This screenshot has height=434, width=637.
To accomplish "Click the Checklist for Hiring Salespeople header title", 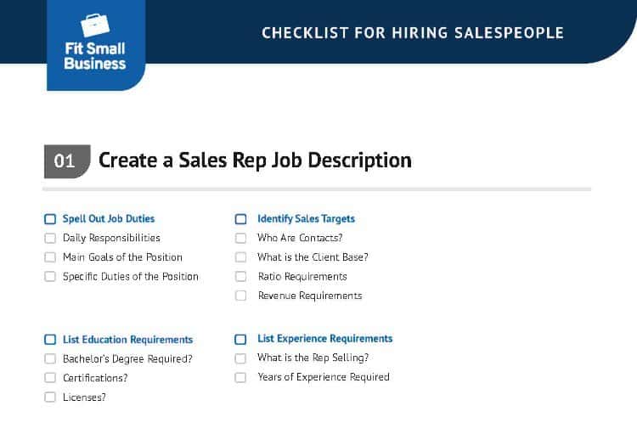I will click(413, 33).
